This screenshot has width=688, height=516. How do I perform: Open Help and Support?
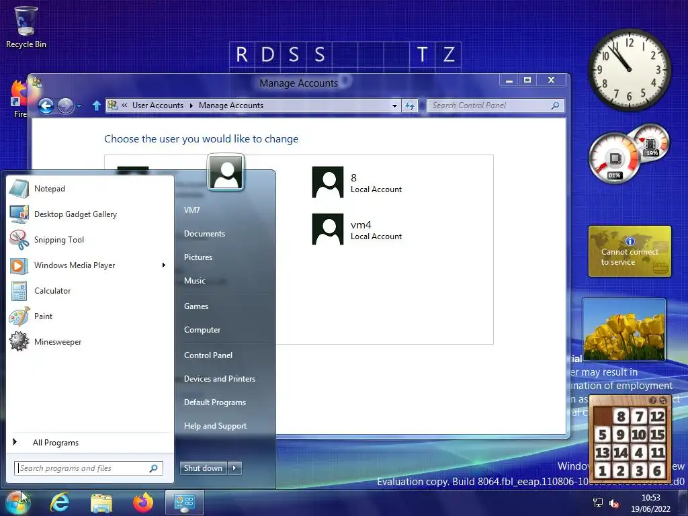[x=215, y=426]
